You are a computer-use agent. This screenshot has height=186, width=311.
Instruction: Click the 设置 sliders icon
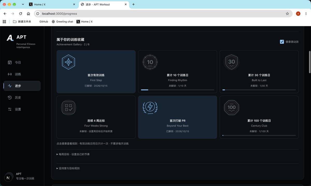[10, 109]
